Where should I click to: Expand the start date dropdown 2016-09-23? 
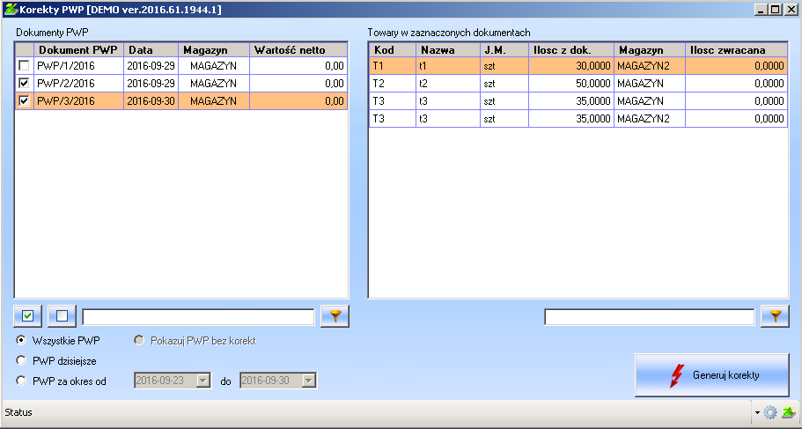[x=203, y=381]
